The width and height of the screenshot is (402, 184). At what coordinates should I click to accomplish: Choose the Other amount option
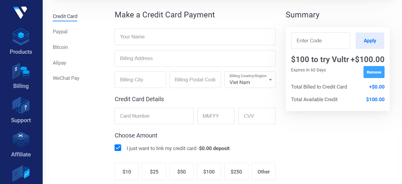264,172
